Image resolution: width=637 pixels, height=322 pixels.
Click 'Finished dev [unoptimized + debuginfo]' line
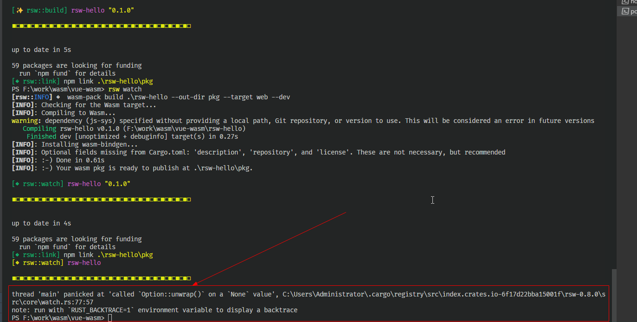[x=132, y=136]
